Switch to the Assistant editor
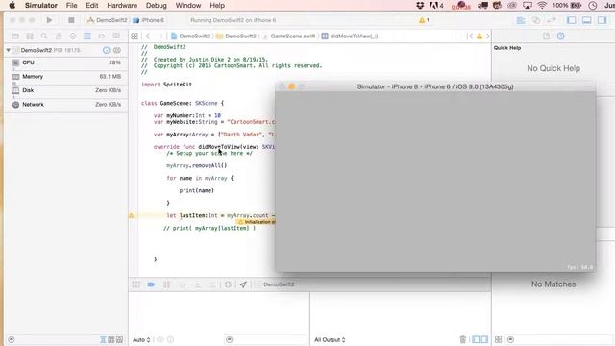This screenshot has height=346, width=615. pos(536,20)
